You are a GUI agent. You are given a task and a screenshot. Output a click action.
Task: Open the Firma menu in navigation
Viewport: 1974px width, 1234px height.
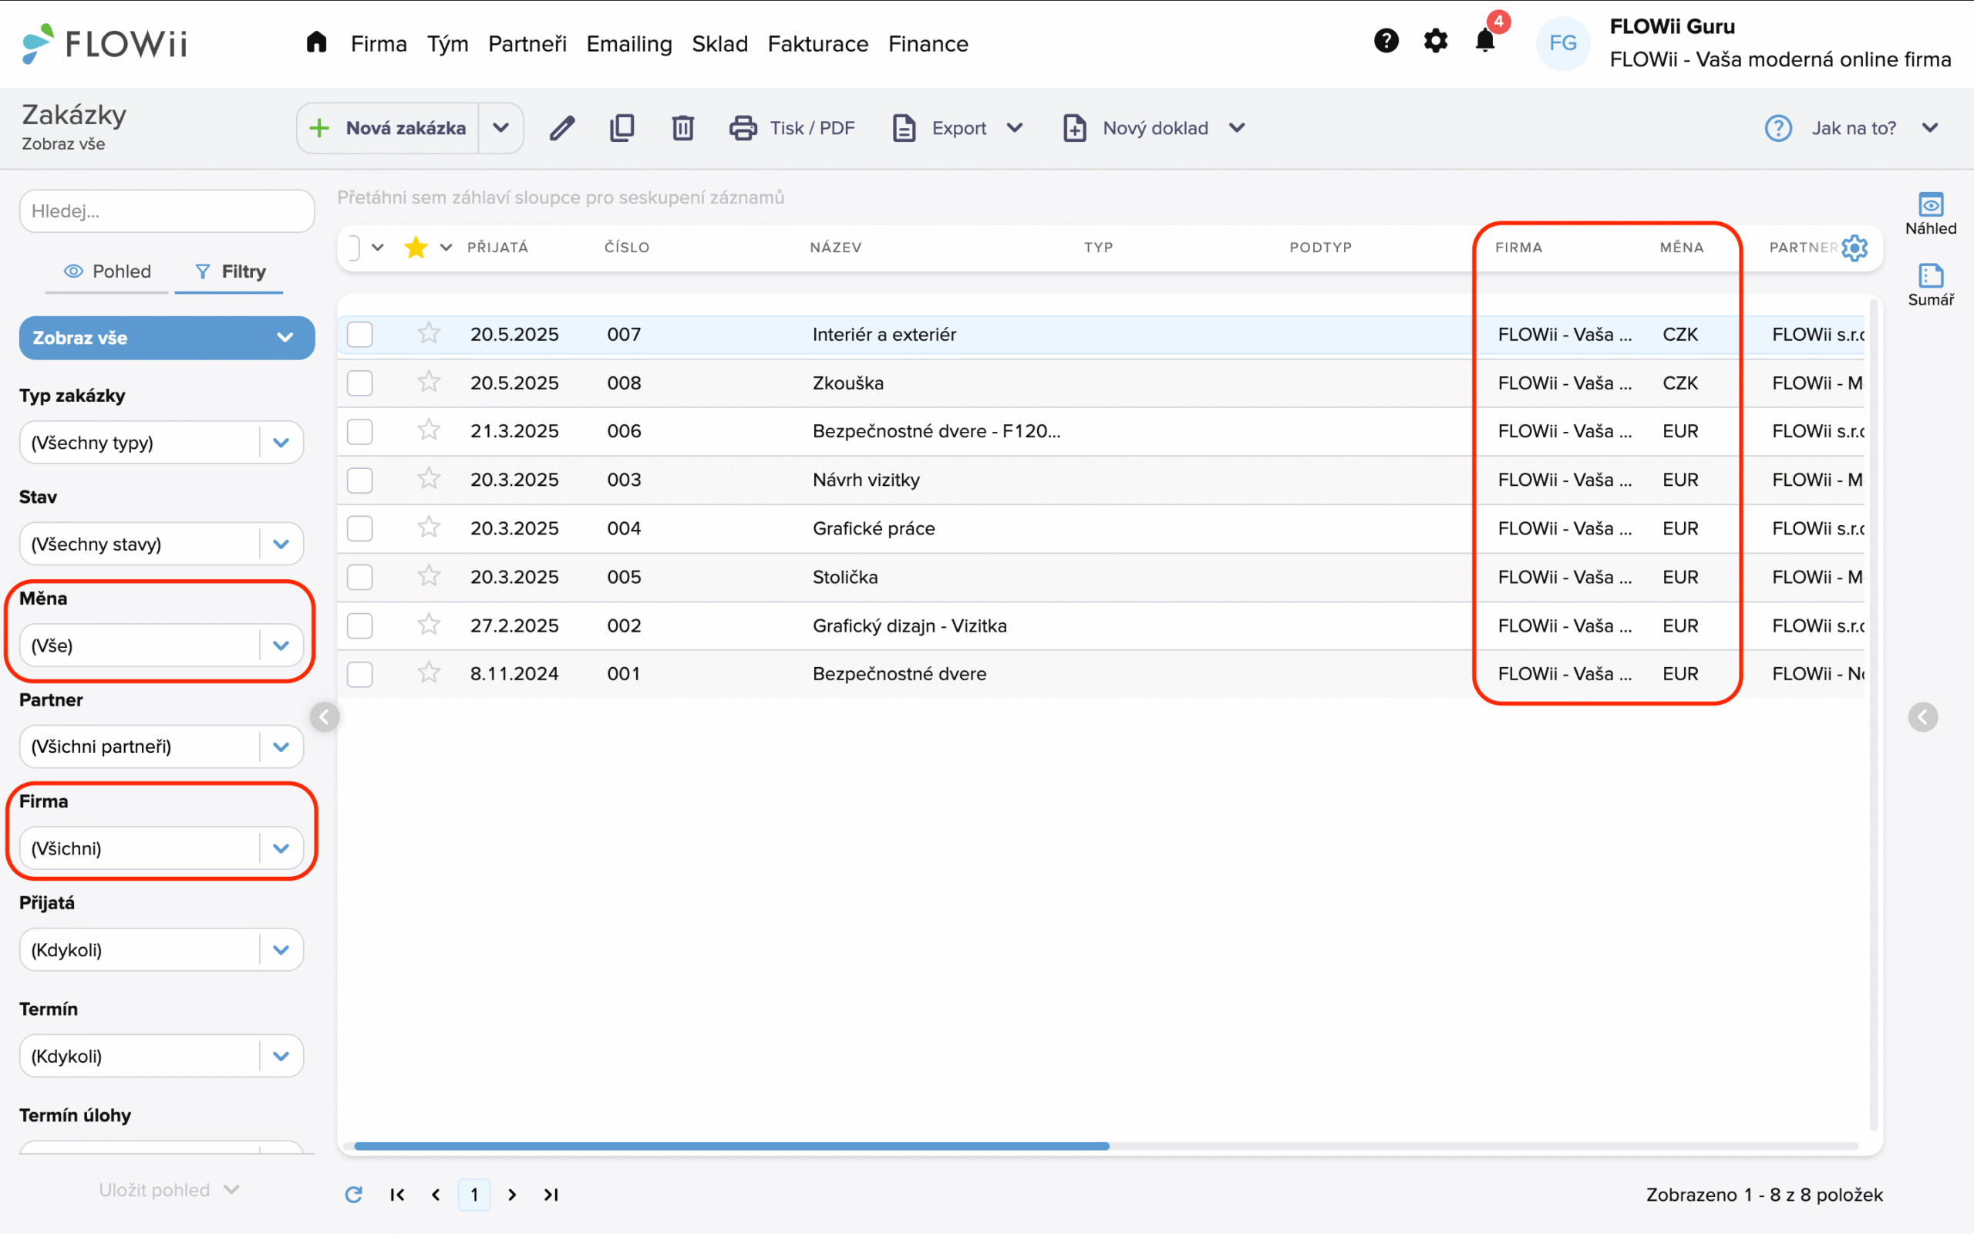pyautogui.click(x=379, y=43)
